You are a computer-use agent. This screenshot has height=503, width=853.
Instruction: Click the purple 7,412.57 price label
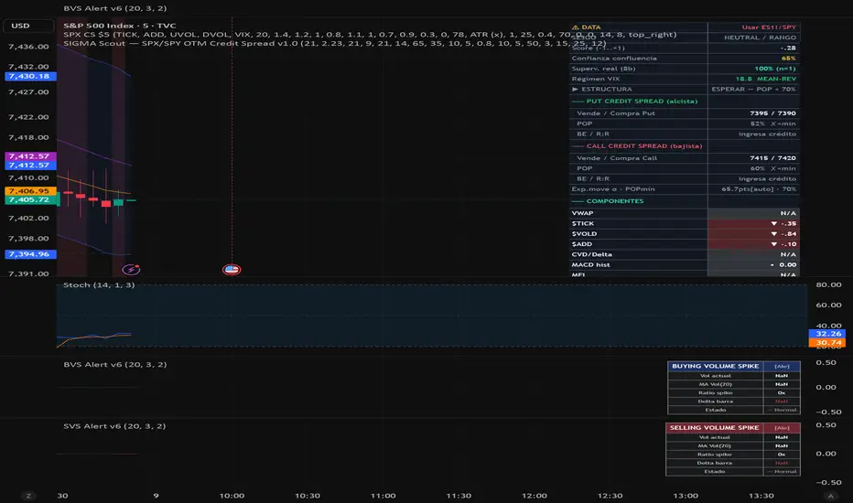coord(30,156)
